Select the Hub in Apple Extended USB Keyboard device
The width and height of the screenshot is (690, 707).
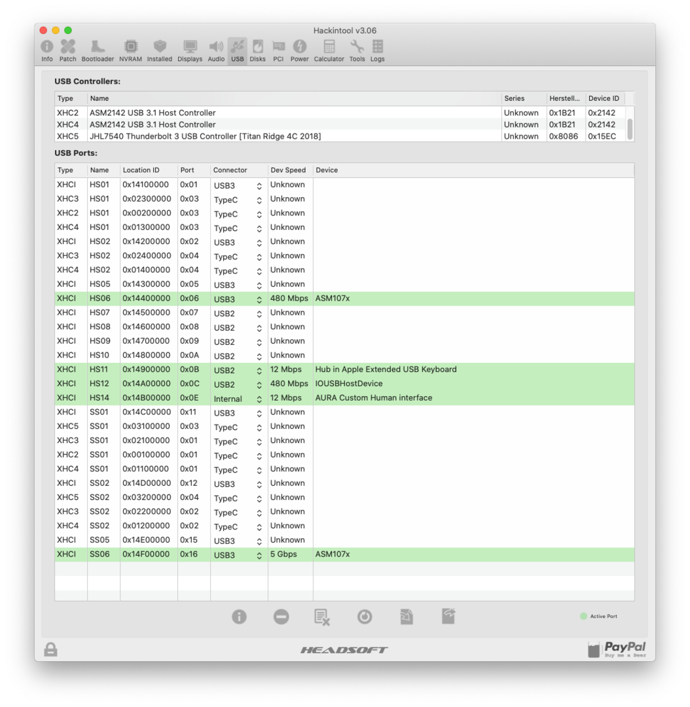[386, 369]
